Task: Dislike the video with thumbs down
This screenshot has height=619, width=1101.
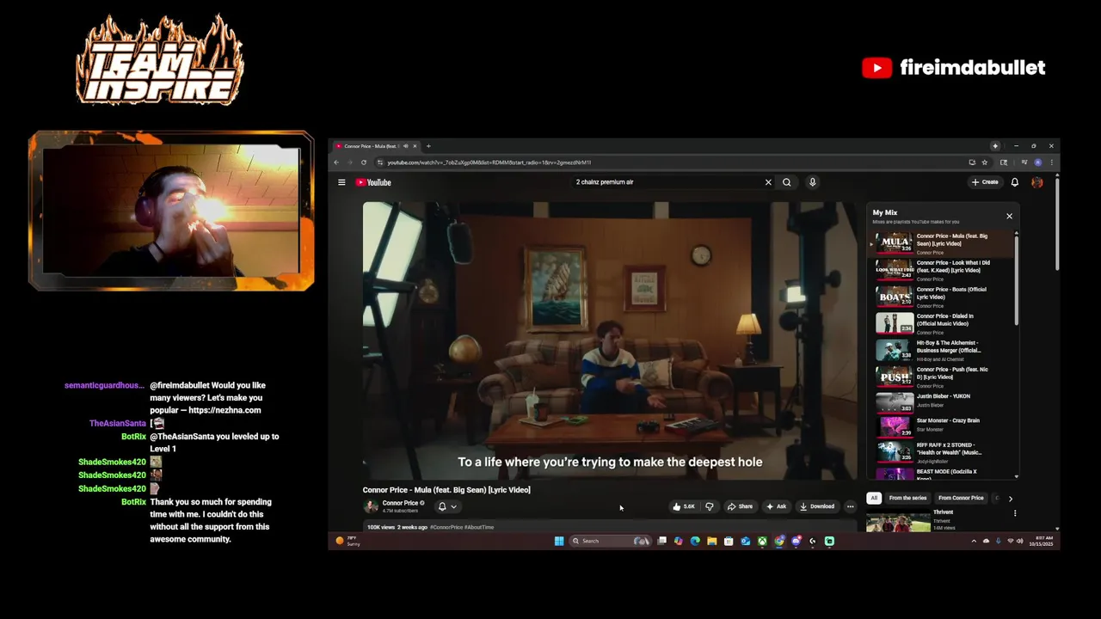Action: pyautogui.click(x=710, y=506)
